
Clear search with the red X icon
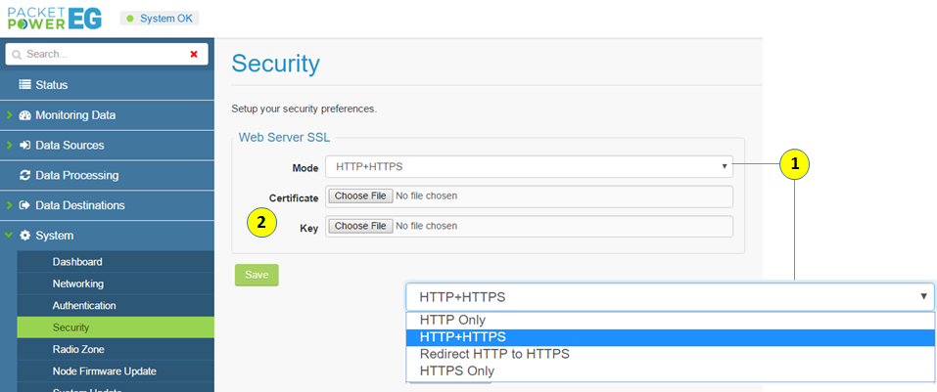tap(194, 55)
